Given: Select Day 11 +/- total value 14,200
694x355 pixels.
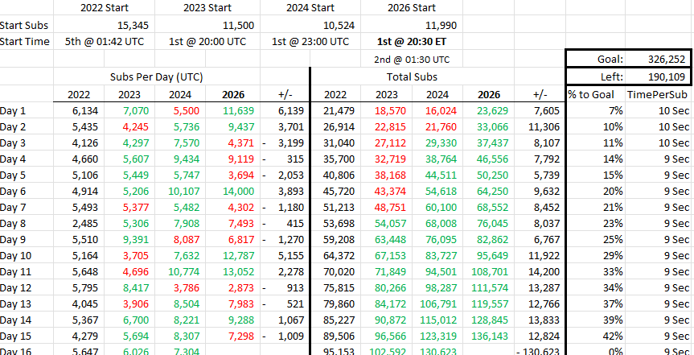Looking at the screenshot, I should [x=540, y=271].
